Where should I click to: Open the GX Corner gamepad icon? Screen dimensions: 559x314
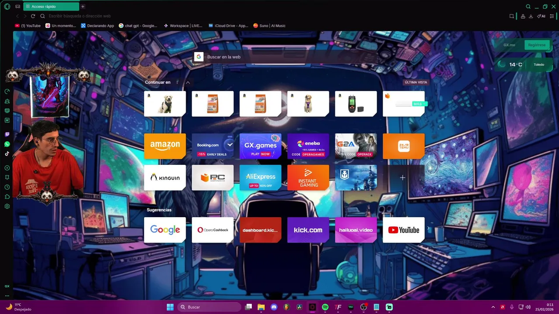tap(17, 7)
